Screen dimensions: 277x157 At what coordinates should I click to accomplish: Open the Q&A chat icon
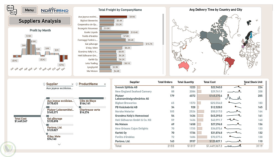(x=12, y=10)
